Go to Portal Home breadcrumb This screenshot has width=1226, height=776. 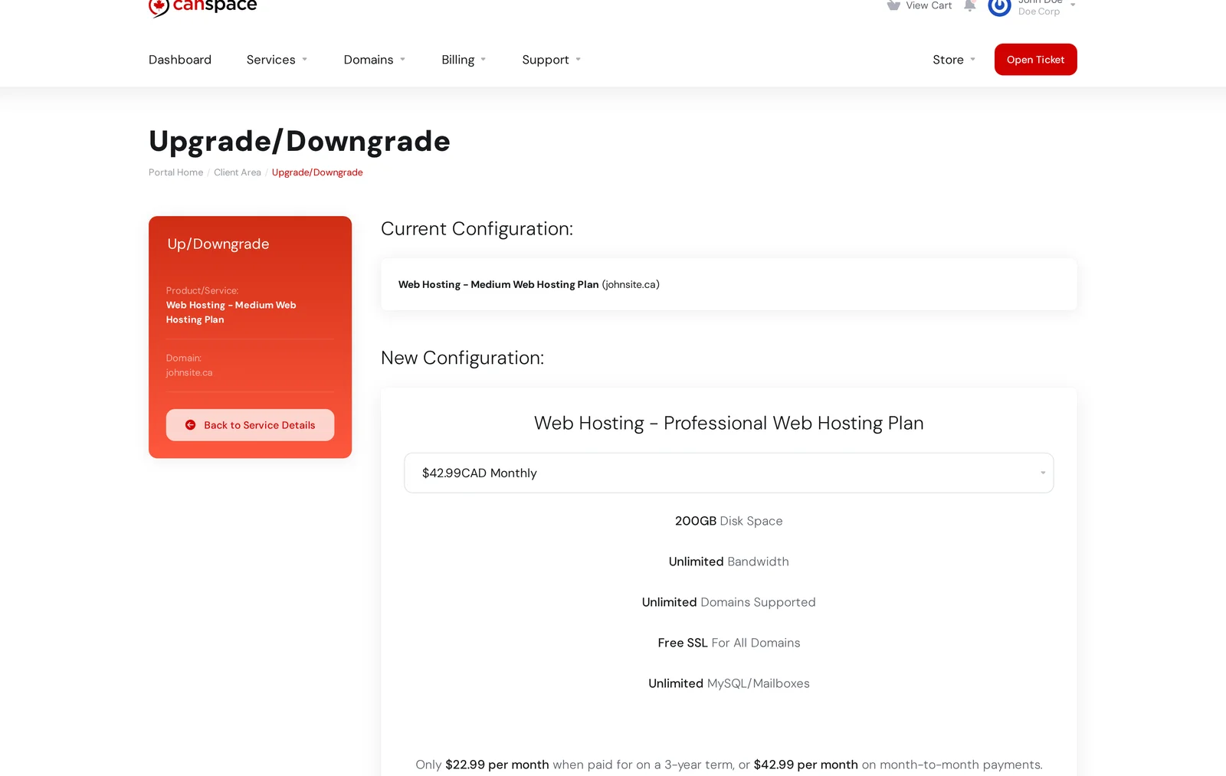click(x=175, y=172)
